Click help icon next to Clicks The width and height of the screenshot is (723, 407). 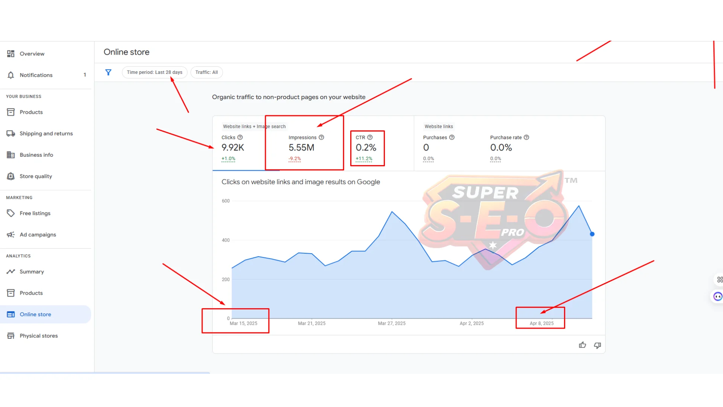coord(240,138)
